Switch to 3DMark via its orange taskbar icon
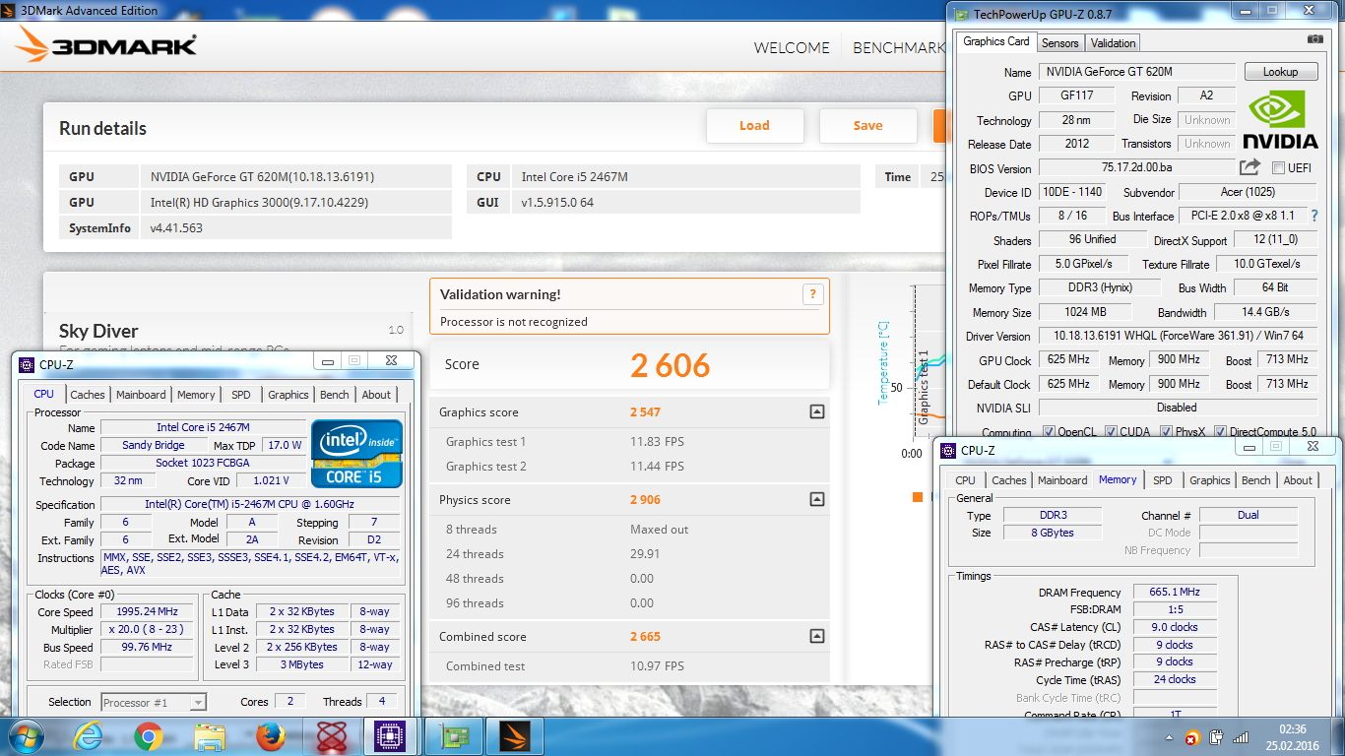Viewport: 1345px width, 756px height. [514, 736]
